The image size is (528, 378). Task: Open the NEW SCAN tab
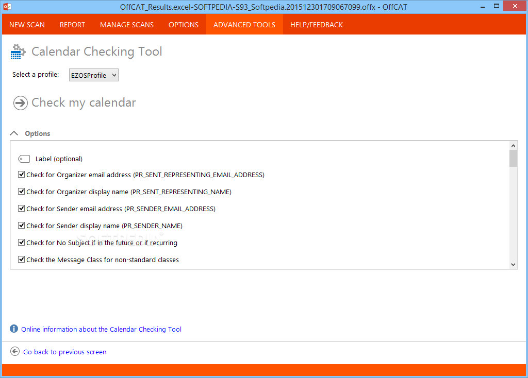point(27,25)
